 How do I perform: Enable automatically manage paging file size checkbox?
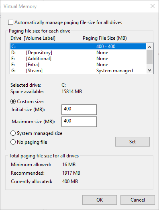point(10,22)
